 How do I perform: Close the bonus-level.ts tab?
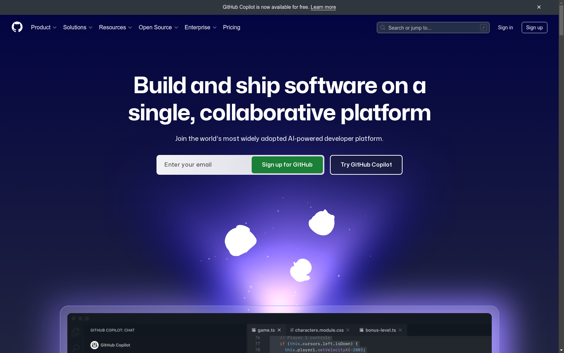pos(400,330)
